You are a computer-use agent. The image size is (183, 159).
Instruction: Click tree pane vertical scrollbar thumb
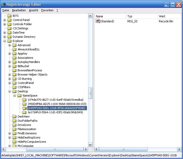(90, 93)
